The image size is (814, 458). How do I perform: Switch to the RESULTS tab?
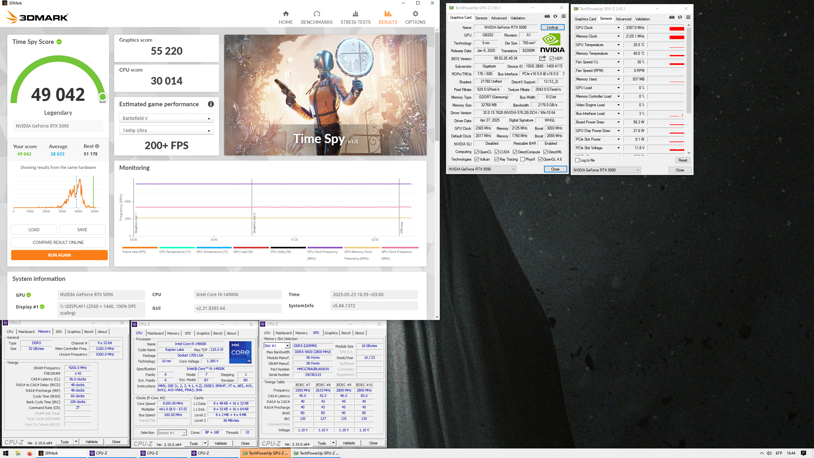click(388, 17)
